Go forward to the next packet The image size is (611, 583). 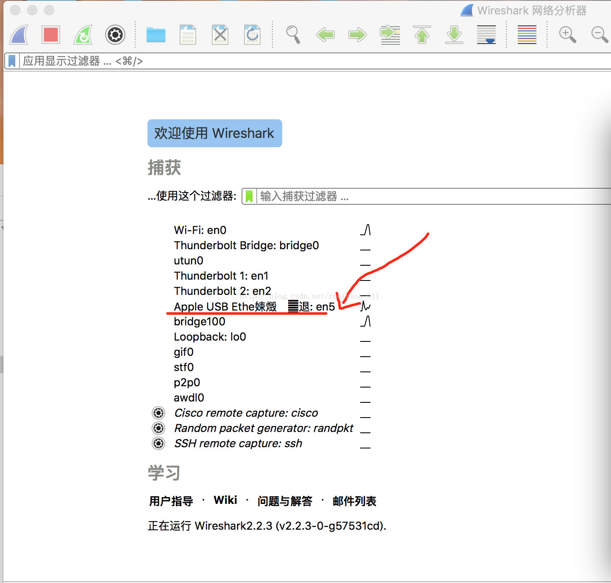click(x=358, y=35)
